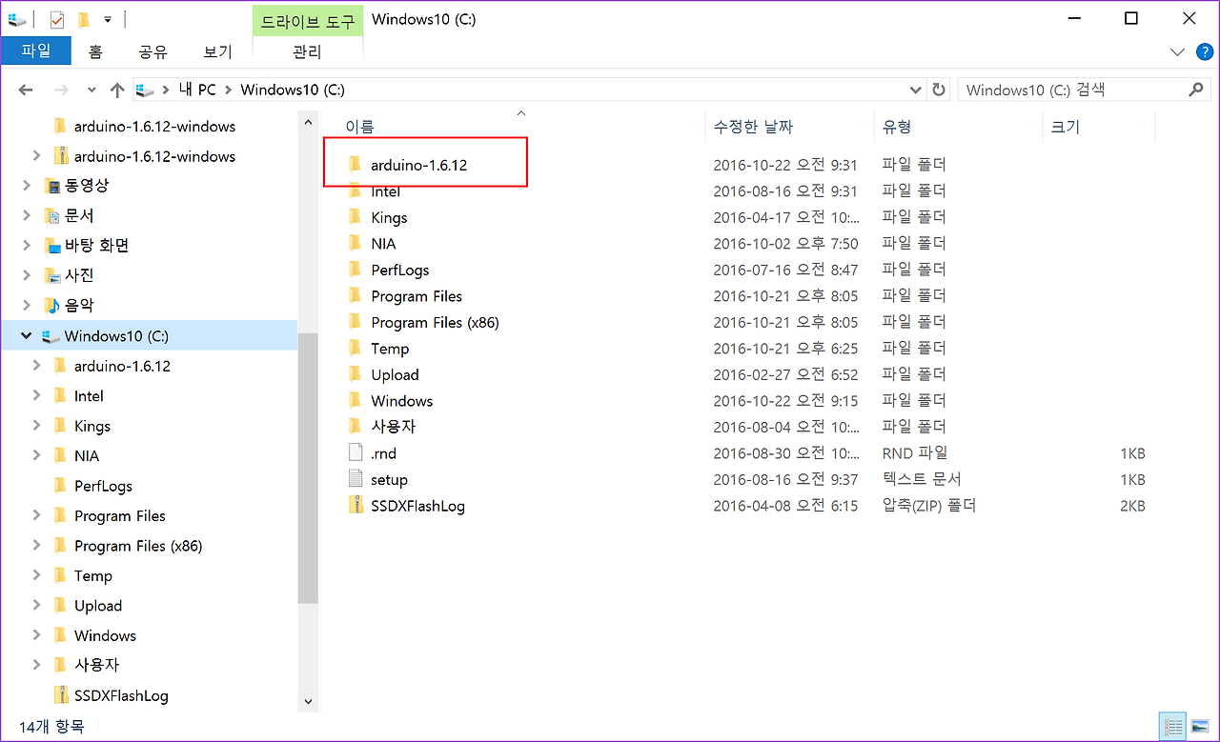This screenshot has width=1220, height=742.
Task: Go up one level with Up arrow
Action: point(117,90)
